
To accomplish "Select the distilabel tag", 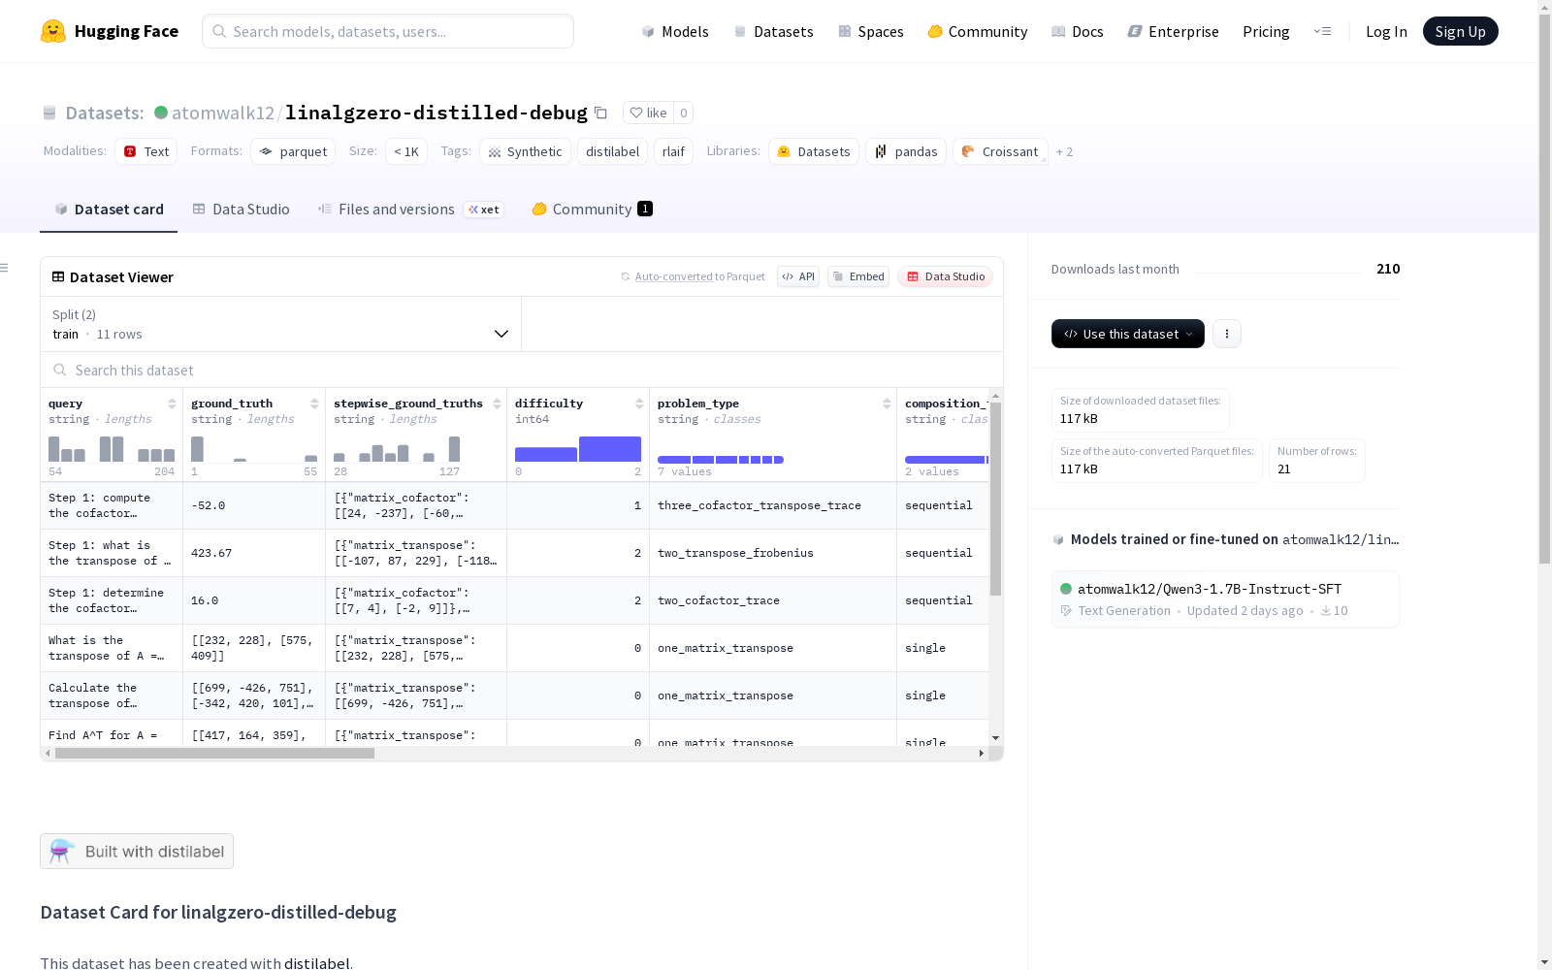I will (x=613, y=151).
